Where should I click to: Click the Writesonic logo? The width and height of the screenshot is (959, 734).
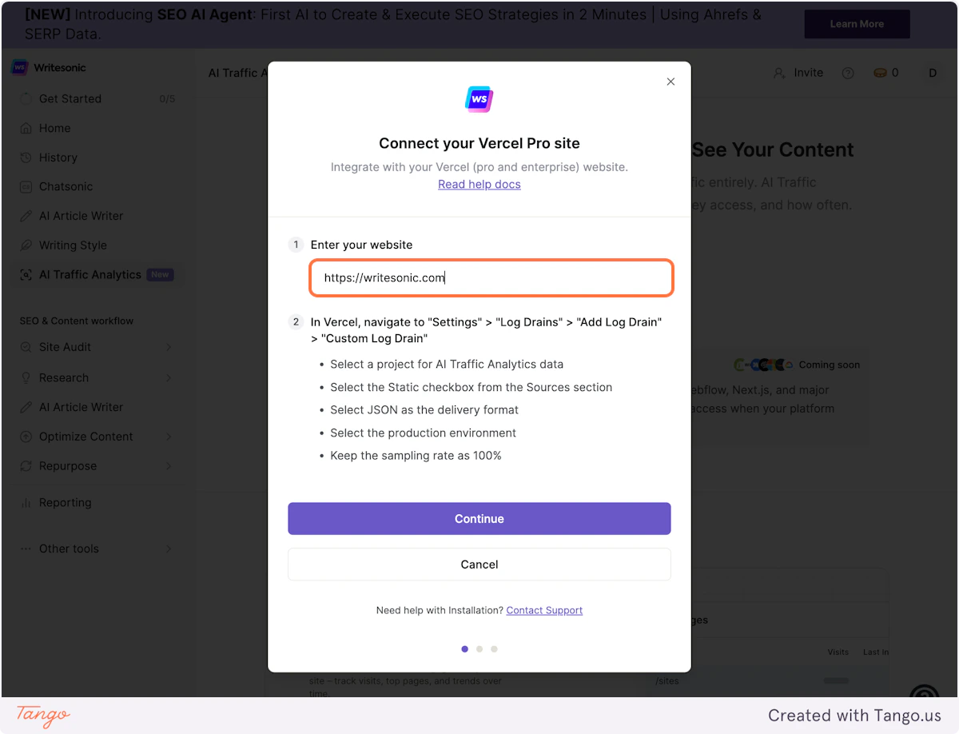point(51,67)
